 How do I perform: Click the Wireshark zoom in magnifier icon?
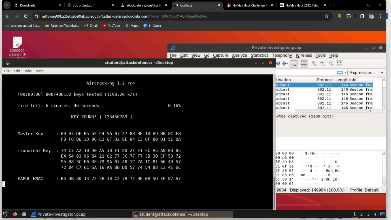click(314, 64)
